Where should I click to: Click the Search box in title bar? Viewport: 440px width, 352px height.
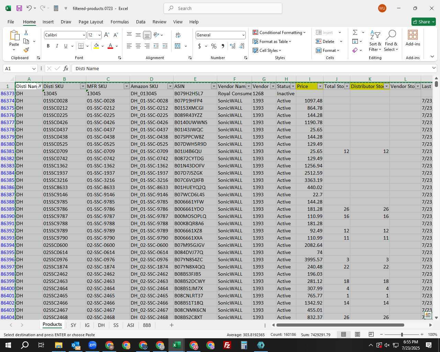click(223, 8)
